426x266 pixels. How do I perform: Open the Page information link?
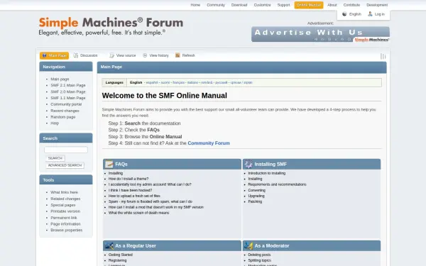(65, 224)
